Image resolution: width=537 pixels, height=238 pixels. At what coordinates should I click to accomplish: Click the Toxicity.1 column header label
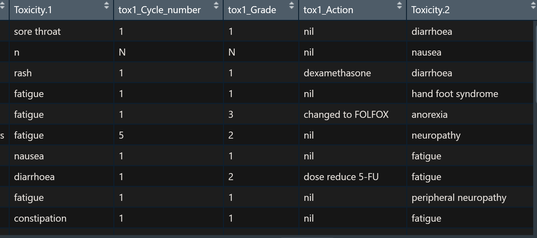tap(33, 10)
